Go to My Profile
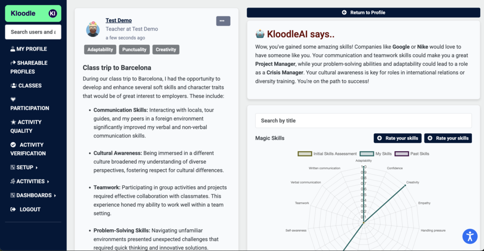The width and height of the screenshot is (484, 251). [x=29, y=49]
